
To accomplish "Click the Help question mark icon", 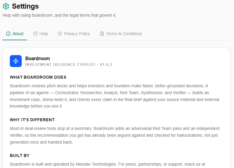I will click(35, 34).
